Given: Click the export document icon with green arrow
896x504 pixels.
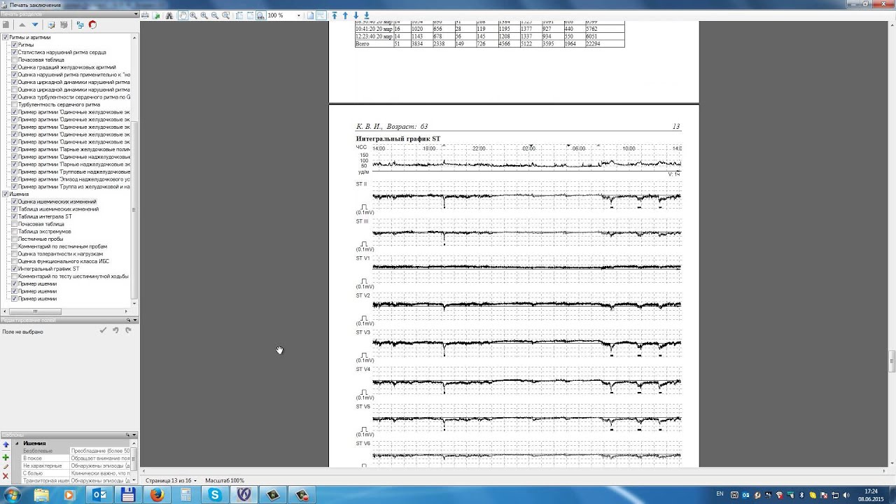Looking at the screenshot, I should (156, 15).
